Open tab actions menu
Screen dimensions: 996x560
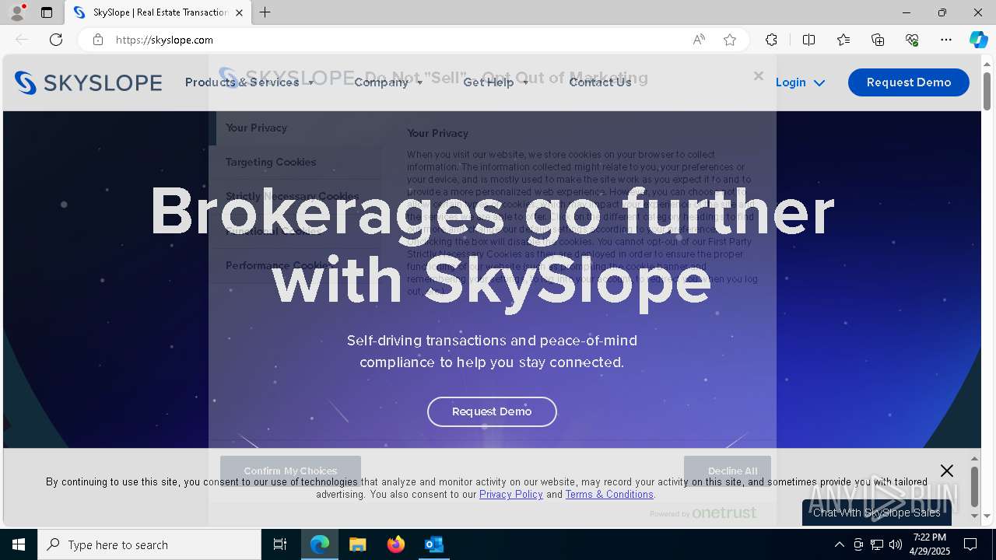click(x=47, y=12)
